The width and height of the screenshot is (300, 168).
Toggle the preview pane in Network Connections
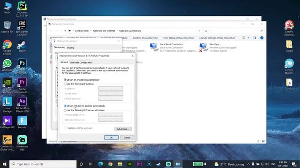(x=255, y=38)
